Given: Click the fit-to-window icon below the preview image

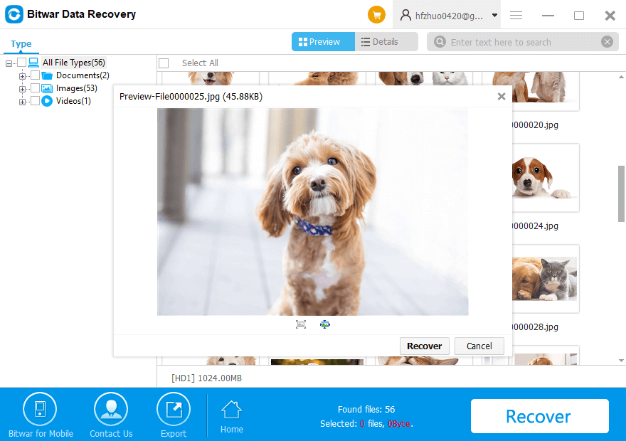Looking at the screenshot, I should pos(301,324).
